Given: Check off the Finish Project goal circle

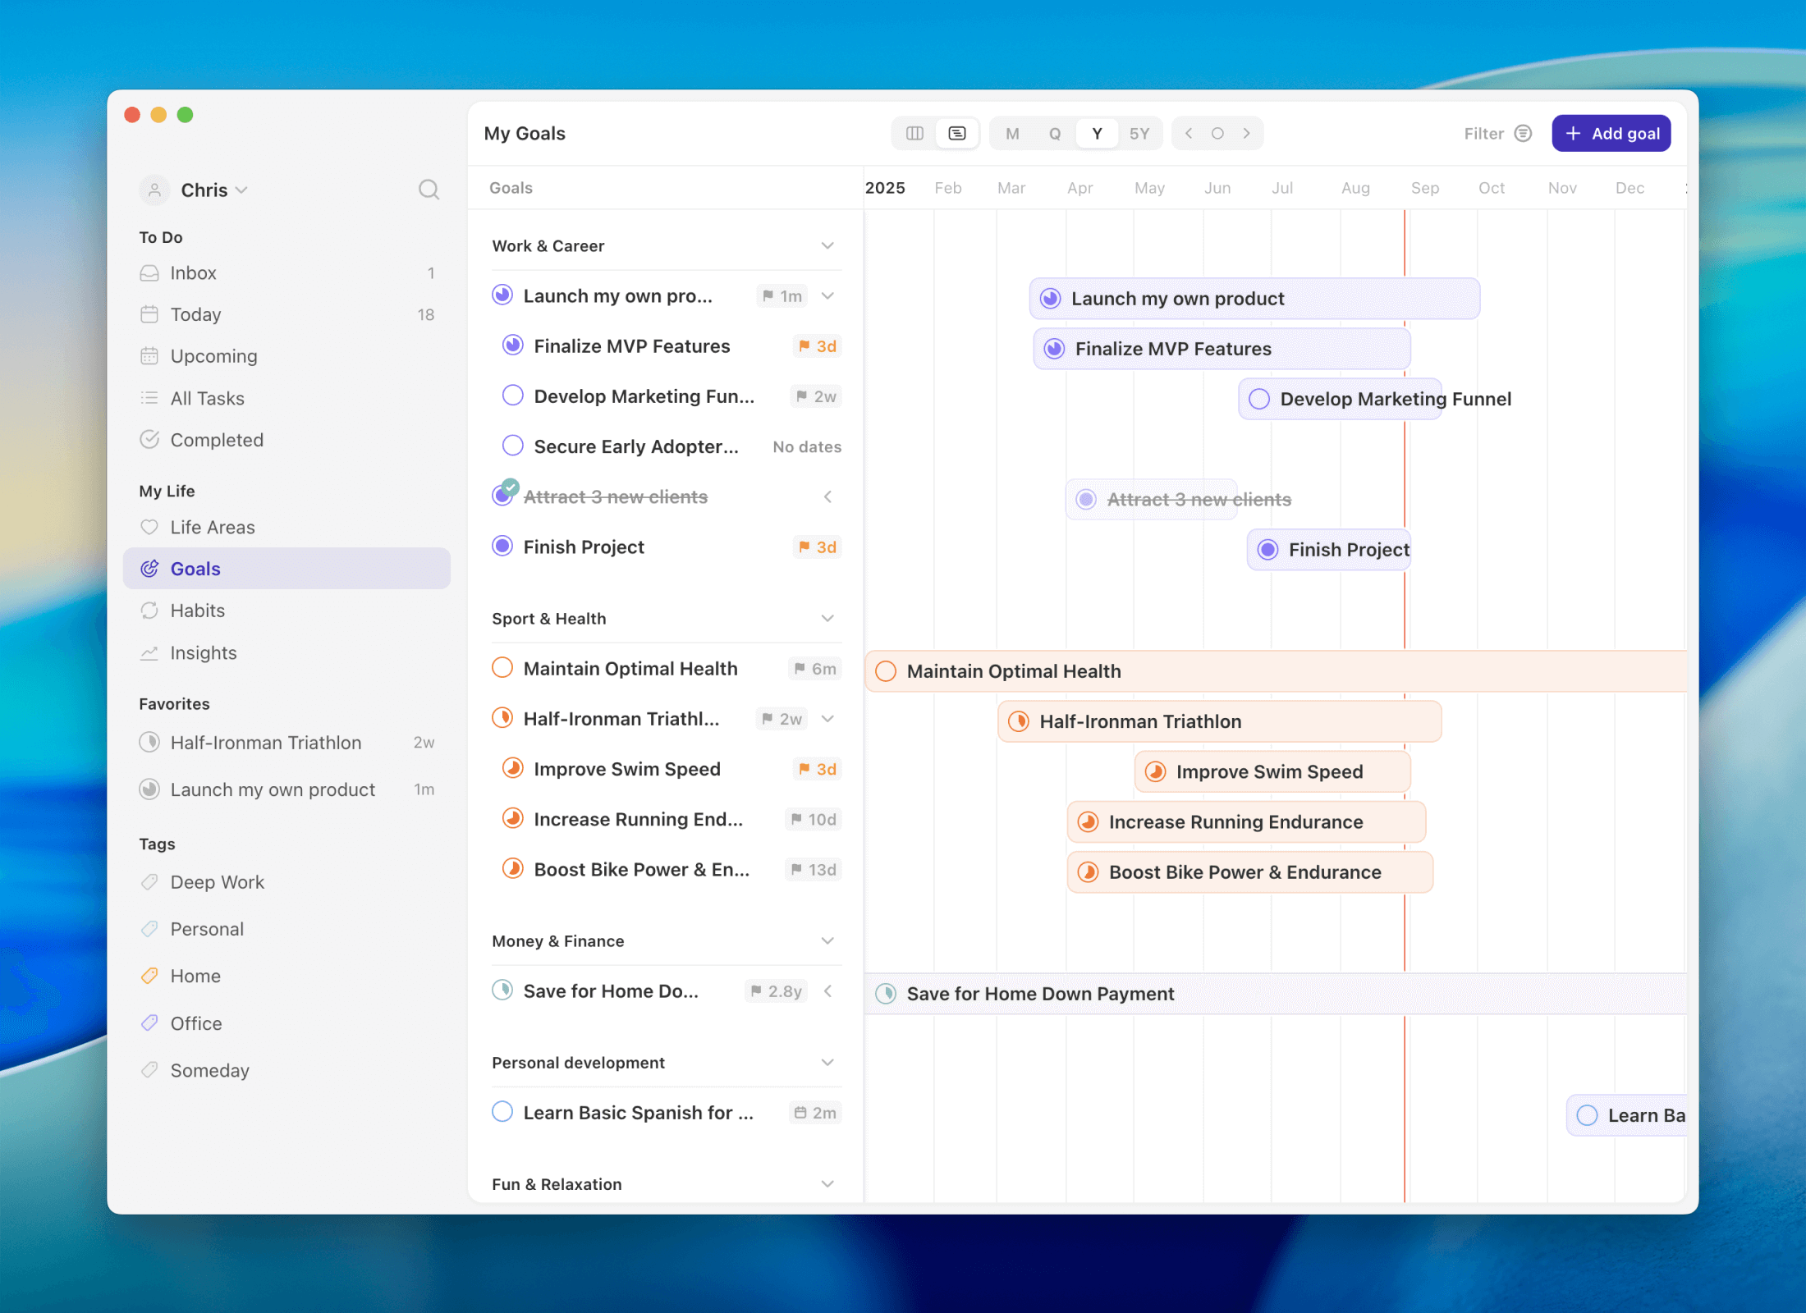Looking at the screenshot, I should coord(502,547).
